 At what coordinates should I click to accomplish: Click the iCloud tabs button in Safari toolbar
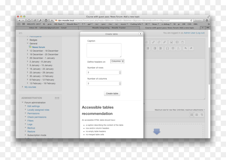pos(29,20)
